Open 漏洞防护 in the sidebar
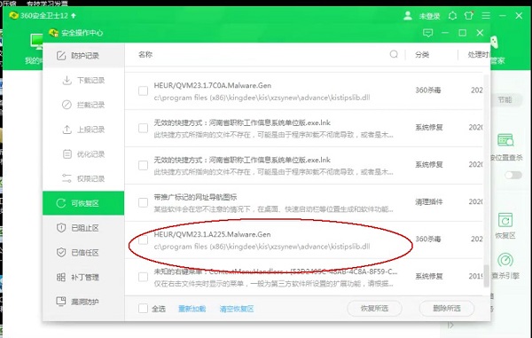Image resolution: width=532 pixels, height=338 pixels. pos(83,302)
